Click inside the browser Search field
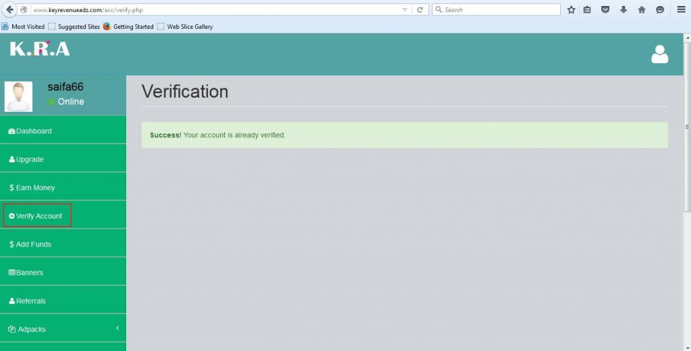691x351 pixels. point(499,10)
